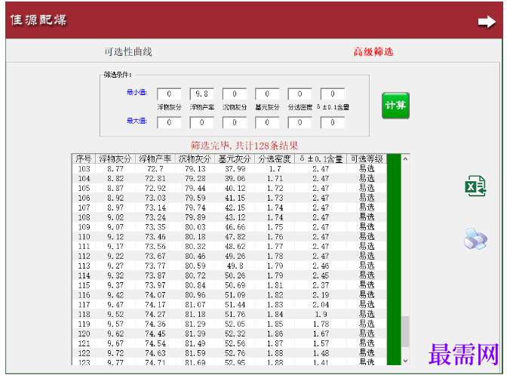513x378 pixels.
Task: Select row number 110 in table
Action: (84, 237)
